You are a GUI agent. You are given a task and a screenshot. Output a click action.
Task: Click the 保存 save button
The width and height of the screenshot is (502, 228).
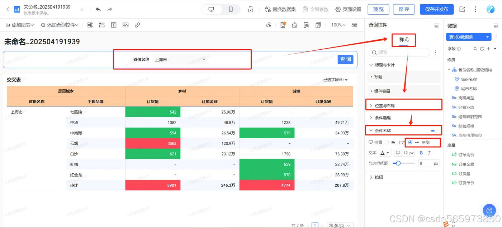(404, 9)
